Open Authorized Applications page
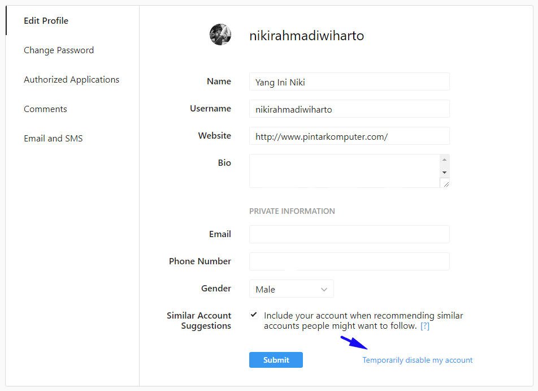The image size is (538, 391). 71,80
